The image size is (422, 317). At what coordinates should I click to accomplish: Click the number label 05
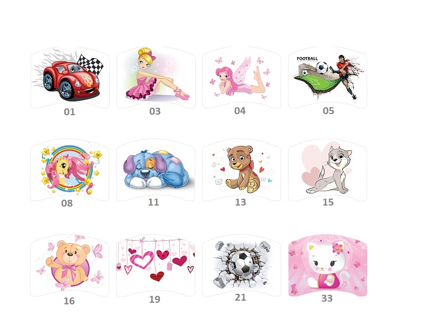(328, 111)
